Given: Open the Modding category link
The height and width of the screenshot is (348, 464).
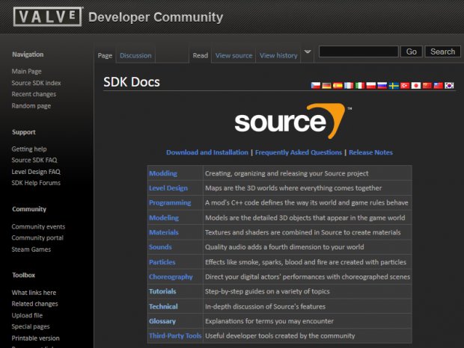Looking at the screenshot, I should coord(163,173).
